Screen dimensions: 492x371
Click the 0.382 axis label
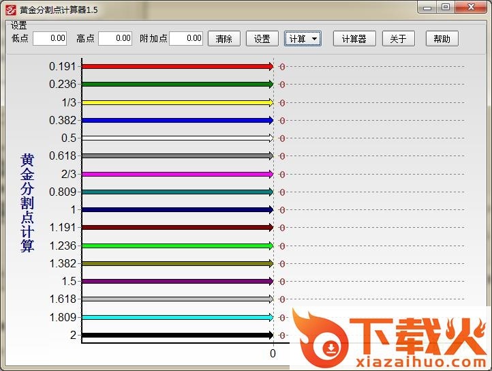click(x=63, y=120)
